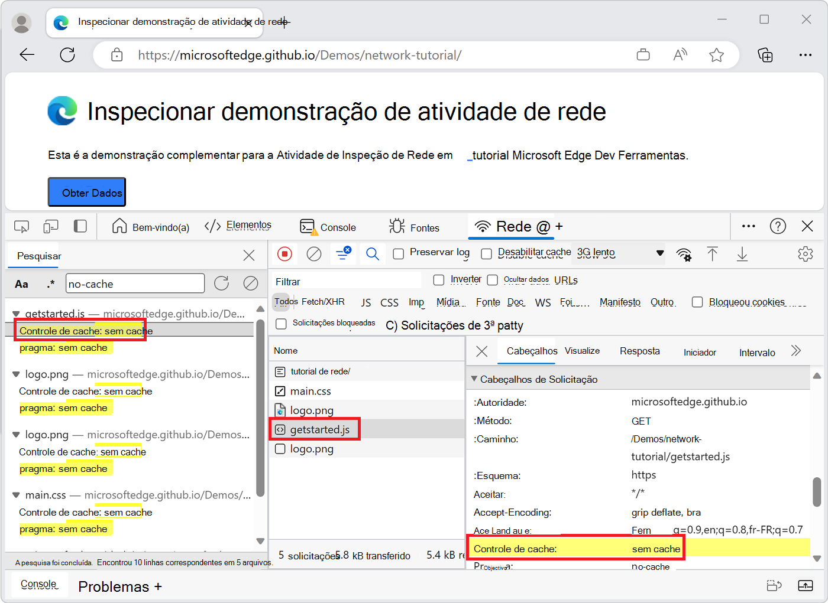Toggle the DevTools activity bar sidebar icon
The height and width of the screenshot is (603, 828).
click(80, 226)
